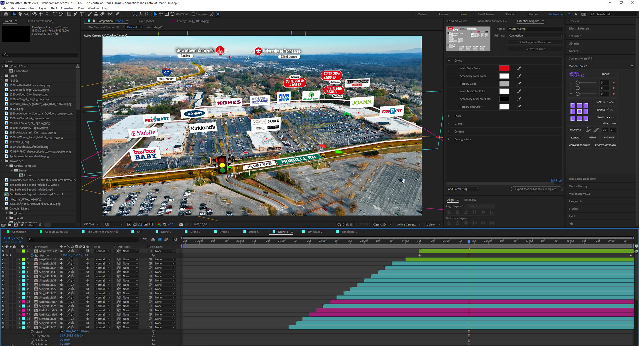
Task: Switch to the Timelapse 2 timeline tab
Action: pyautogui.click(x=315, y=232)
